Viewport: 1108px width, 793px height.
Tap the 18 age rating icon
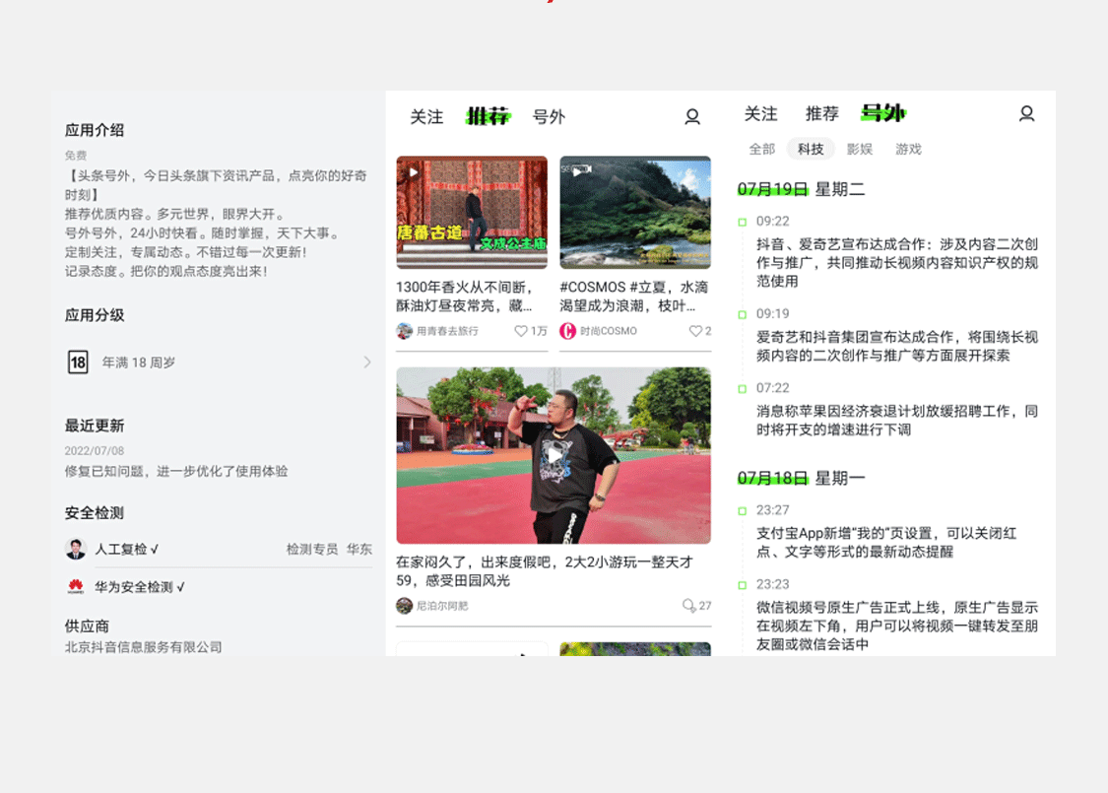pyautogui.click(x=78, y=363)
